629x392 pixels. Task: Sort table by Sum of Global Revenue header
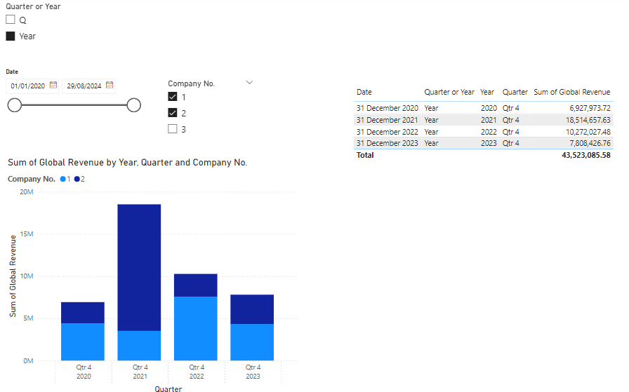coord(571,92)
